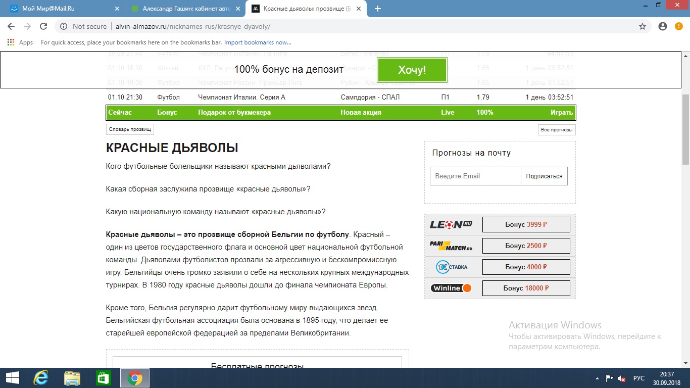Viewport: 690px width, 388px height.
Task: Open the Словарь прозвищ button
Action: [130, 129]
